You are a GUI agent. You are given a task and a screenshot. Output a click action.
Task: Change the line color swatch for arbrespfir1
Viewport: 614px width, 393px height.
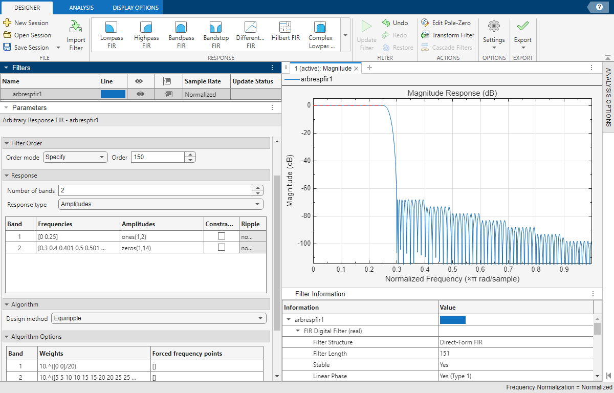tap(112, 94)
